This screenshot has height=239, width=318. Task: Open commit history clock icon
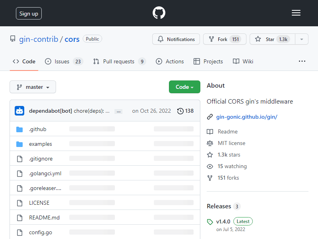(x=180, y=111)
